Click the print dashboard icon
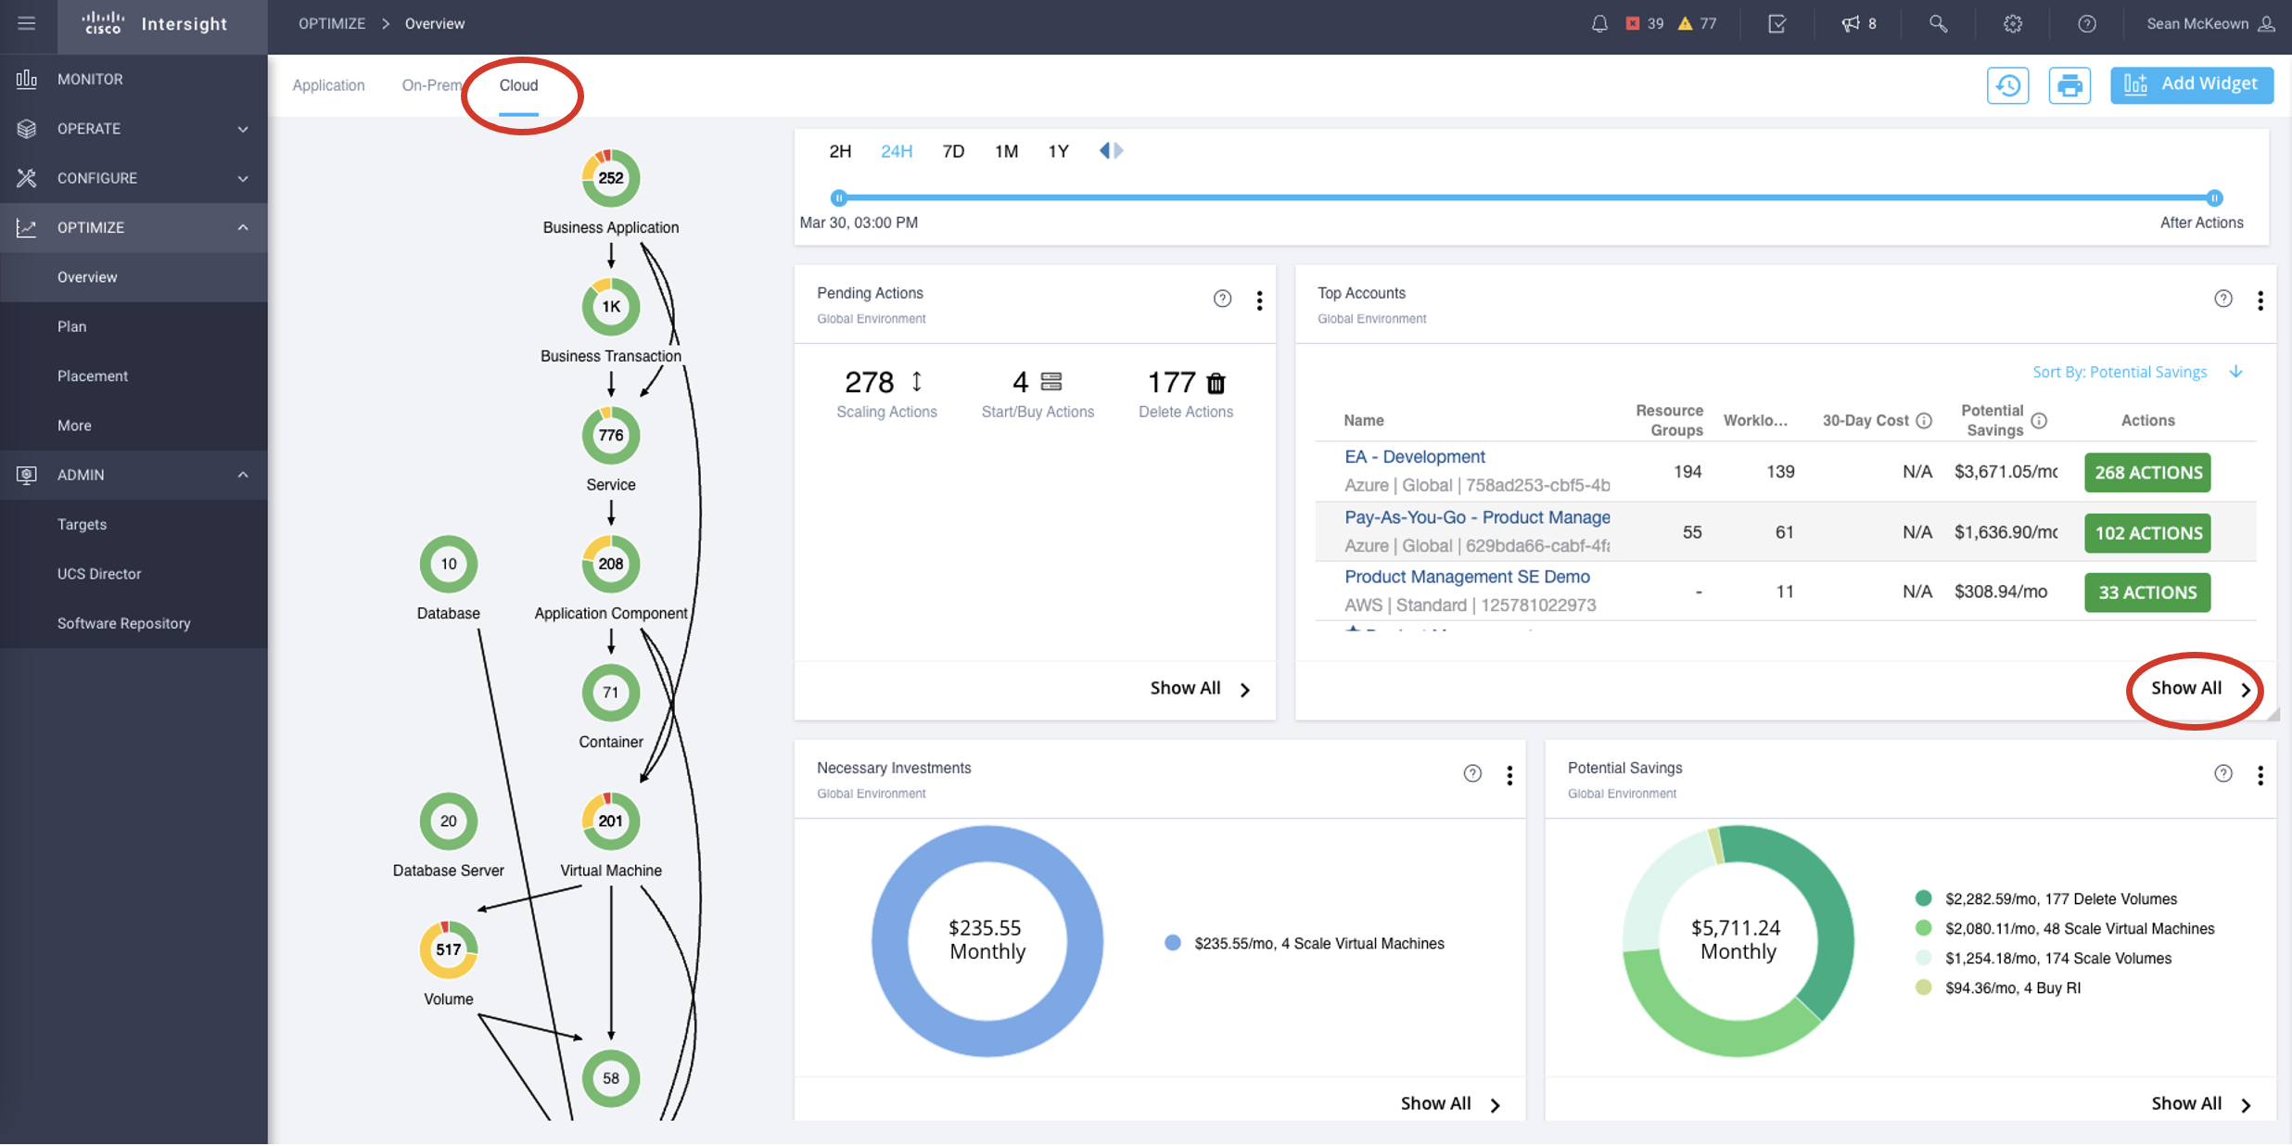This screenshot has height=1146, width=2292. (x=2069, y=85)
